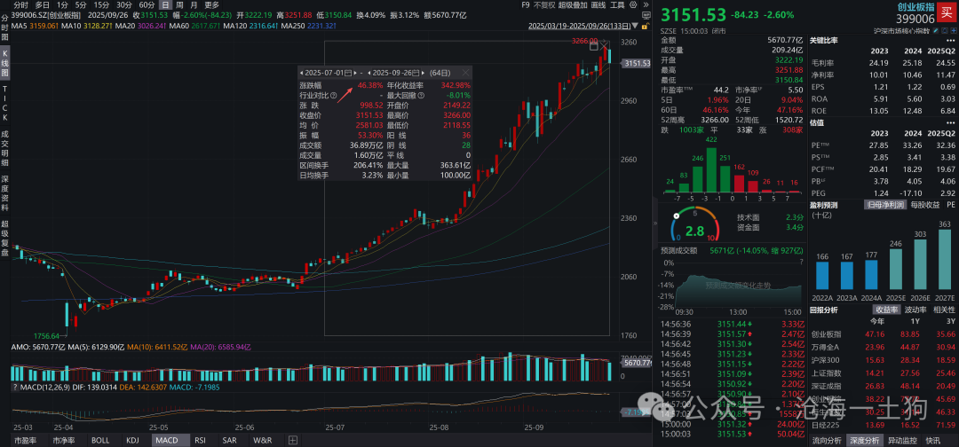Open the start date calendar for 2025-07-01
The image size is (959, 447).
point(348,71)
